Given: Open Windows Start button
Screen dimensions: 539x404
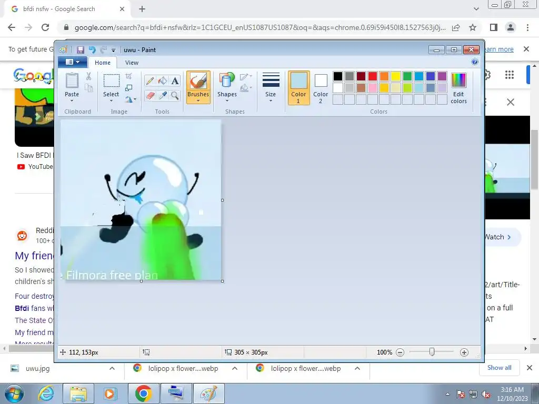Looking at the screenshot, I should 14,393.
